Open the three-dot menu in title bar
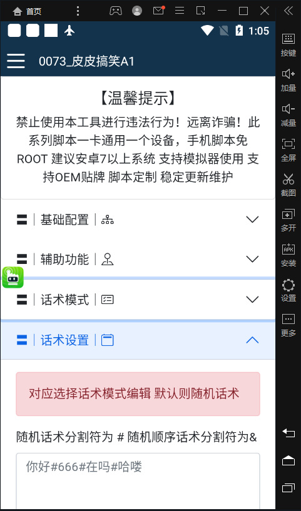This screenshot has height=511, width=301. [78, 11]
